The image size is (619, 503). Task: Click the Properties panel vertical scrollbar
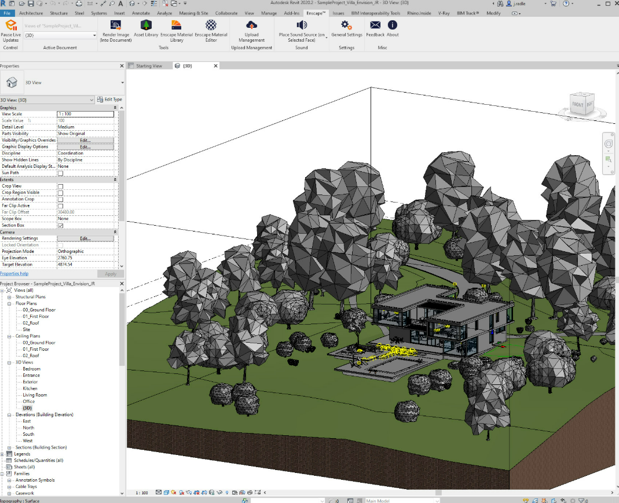point(122,166)
